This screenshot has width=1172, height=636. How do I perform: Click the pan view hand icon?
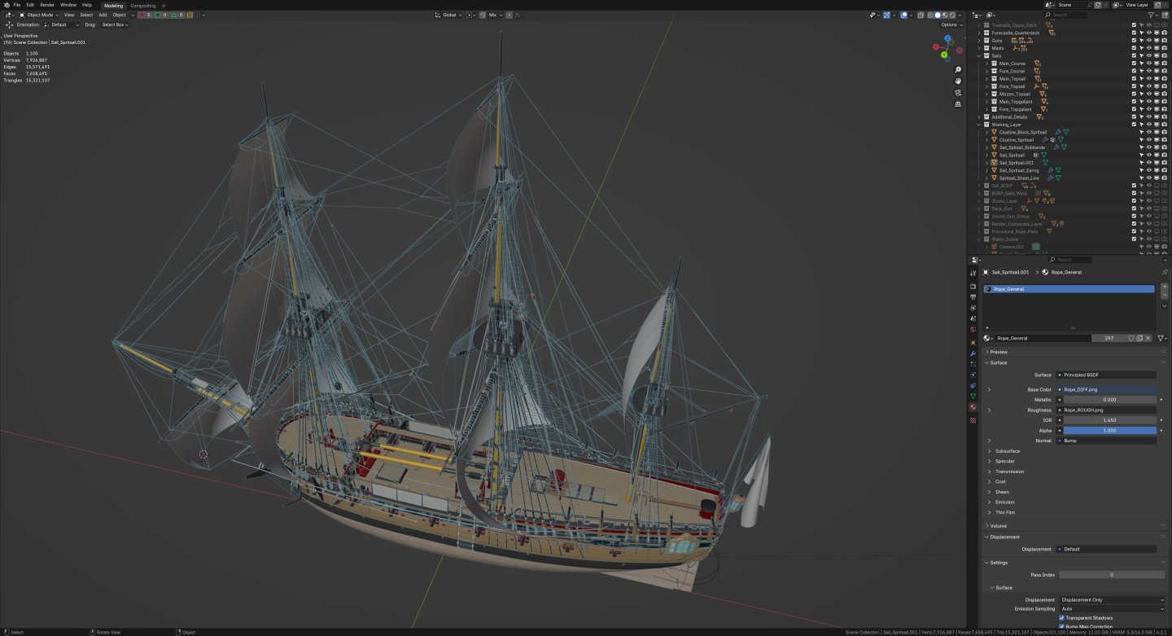click(958, 81)
